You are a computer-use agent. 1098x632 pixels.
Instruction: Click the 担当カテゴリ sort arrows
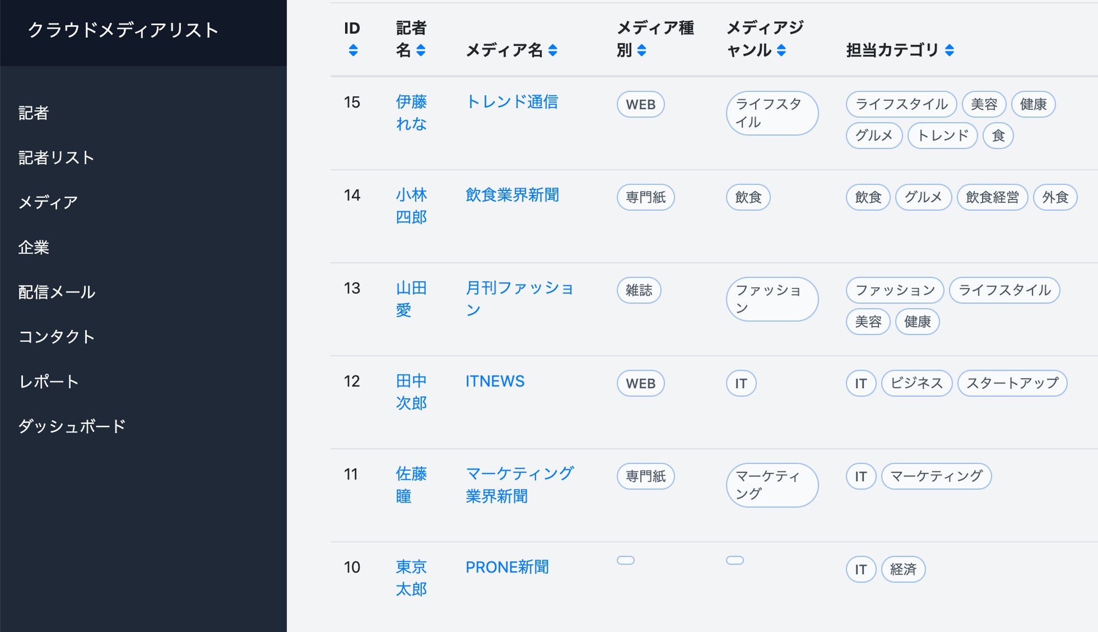point(949,51)
